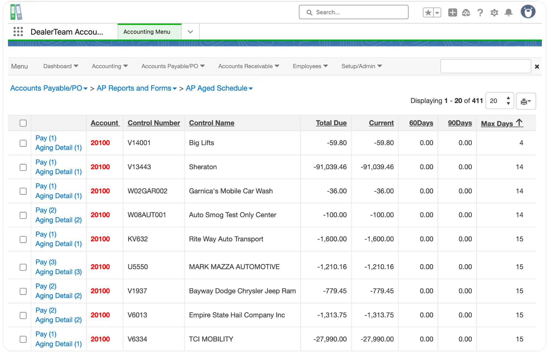The height and width of the screenshot is (354, 549).
Task: Check the Empire State Hail Company checkbox
Action: coord(23,315)
